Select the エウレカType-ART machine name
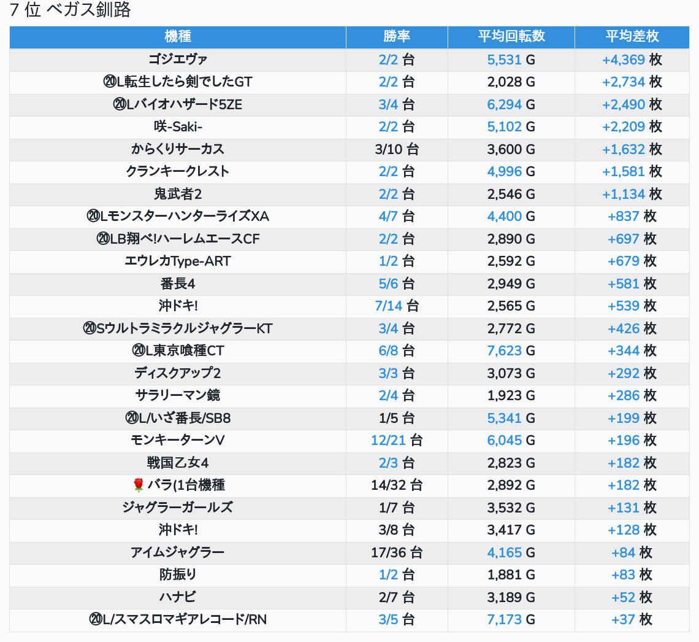699x642 pixels. pyautogui.click(x=177, y=261)
